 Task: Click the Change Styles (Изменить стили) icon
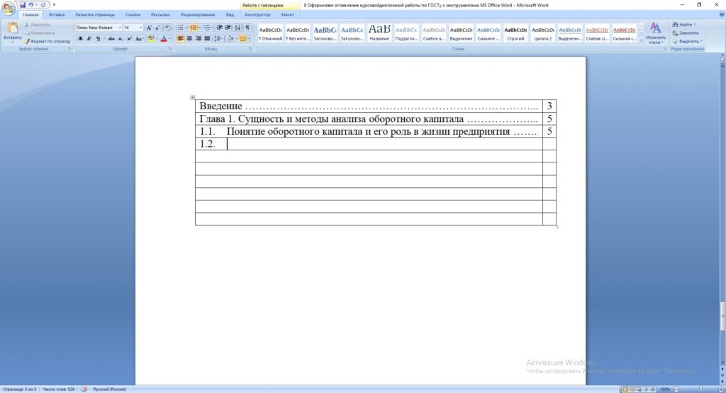pyautogui.click(x=656, y=32)
